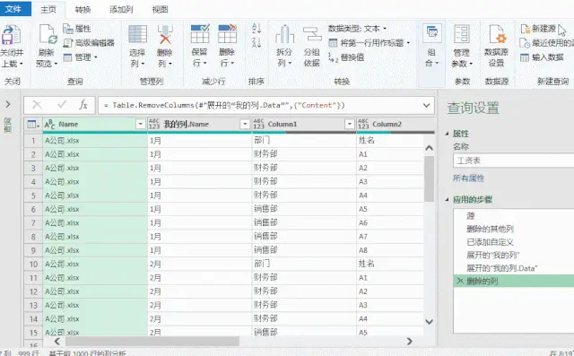Click the Close & Load icon

coord(11,35)
